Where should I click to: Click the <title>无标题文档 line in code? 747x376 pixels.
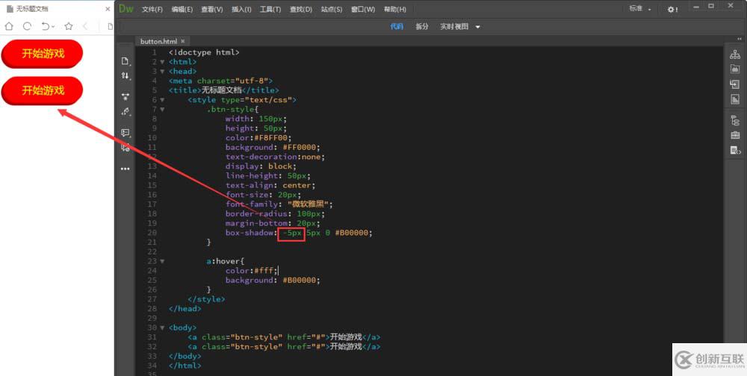224,90
